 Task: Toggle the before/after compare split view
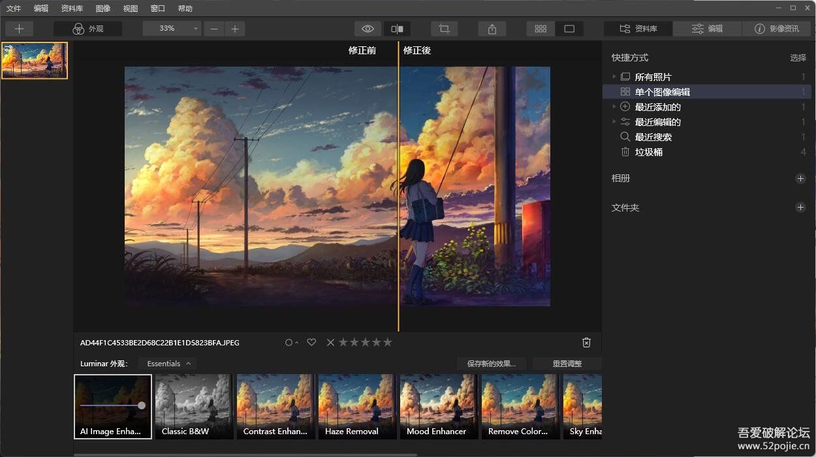point(397,29)
